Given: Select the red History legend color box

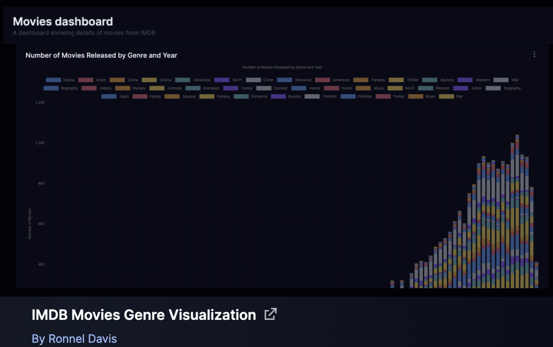Looking at the screenshot, I should tap(89, 88).
